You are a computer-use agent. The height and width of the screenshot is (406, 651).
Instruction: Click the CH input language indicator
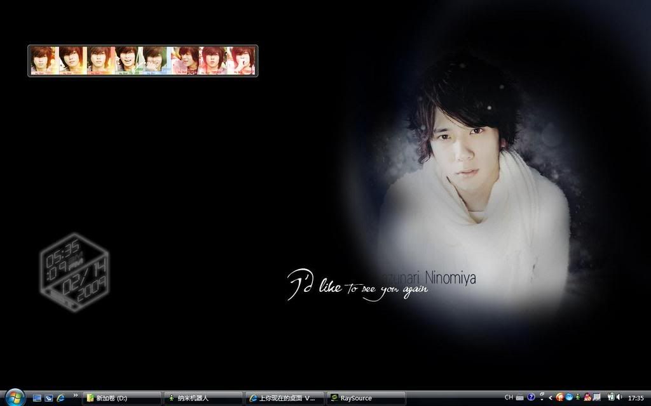(x=509, y=398)
